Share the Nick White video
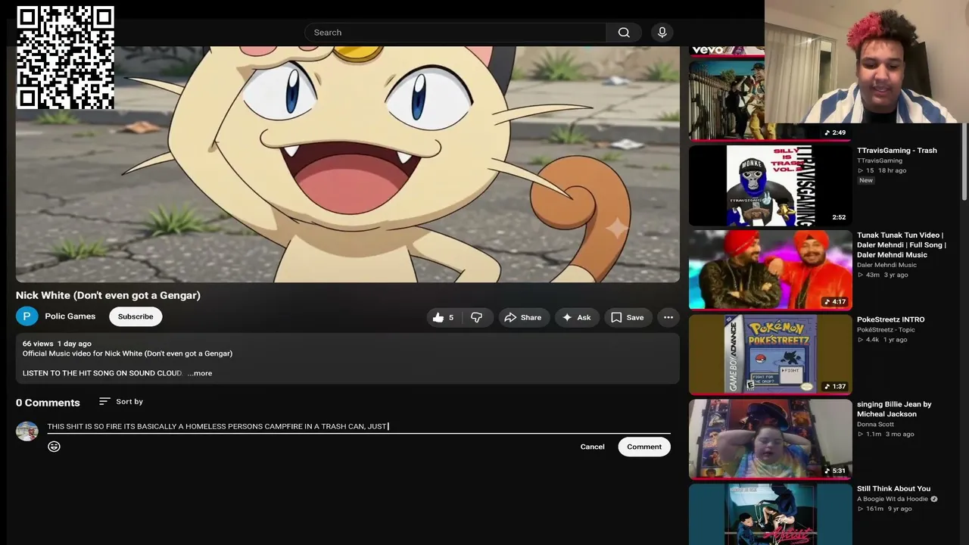This screenshot has height=545, width=969. (523, 317)
